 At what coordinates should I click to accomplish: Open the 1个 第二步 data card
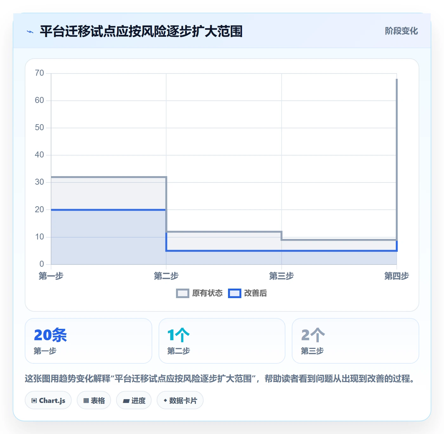(x=222, y=341)
